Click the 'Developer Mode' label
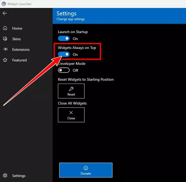The image size is (186, 182). click(72, 64)
